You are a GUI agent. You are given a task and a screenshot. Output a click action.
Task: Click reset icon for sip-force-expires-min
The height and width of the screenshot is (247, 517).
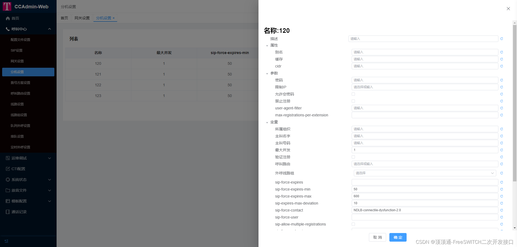(x=502, y=189)
